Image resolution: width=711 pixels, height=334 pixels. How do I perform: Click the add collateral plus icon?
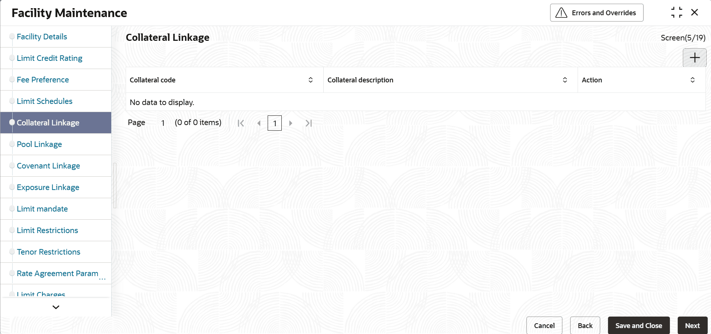click(x=694, y=58)
